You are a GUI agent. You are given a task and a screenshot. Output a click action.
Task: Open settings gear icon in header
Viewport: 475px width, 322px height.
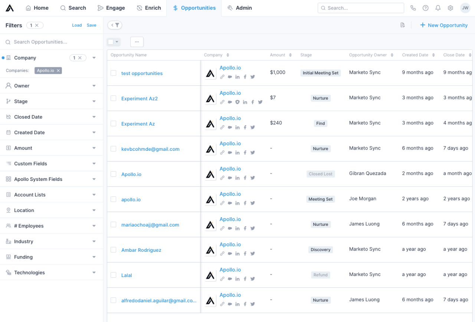(451, 8)
